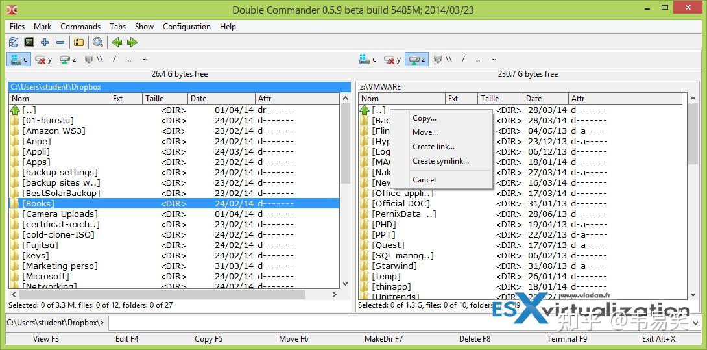Sort left panel by Ext column
This screenshot has width=707, height=350.
(126, 99)
